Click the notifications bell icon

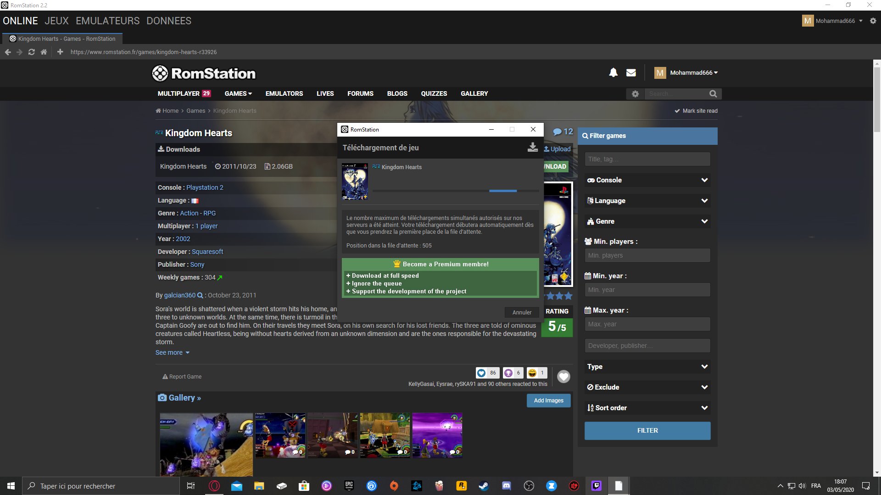(613, 72)
